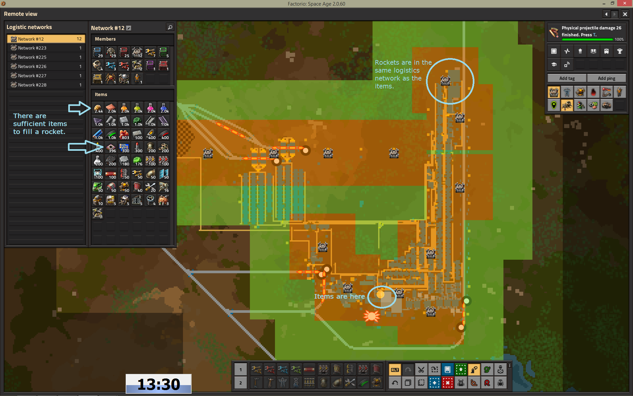This screenshot has height=396, width=633.
Task: Toggle logistic network roboport map overlay
Action: (x=554, y=92)
